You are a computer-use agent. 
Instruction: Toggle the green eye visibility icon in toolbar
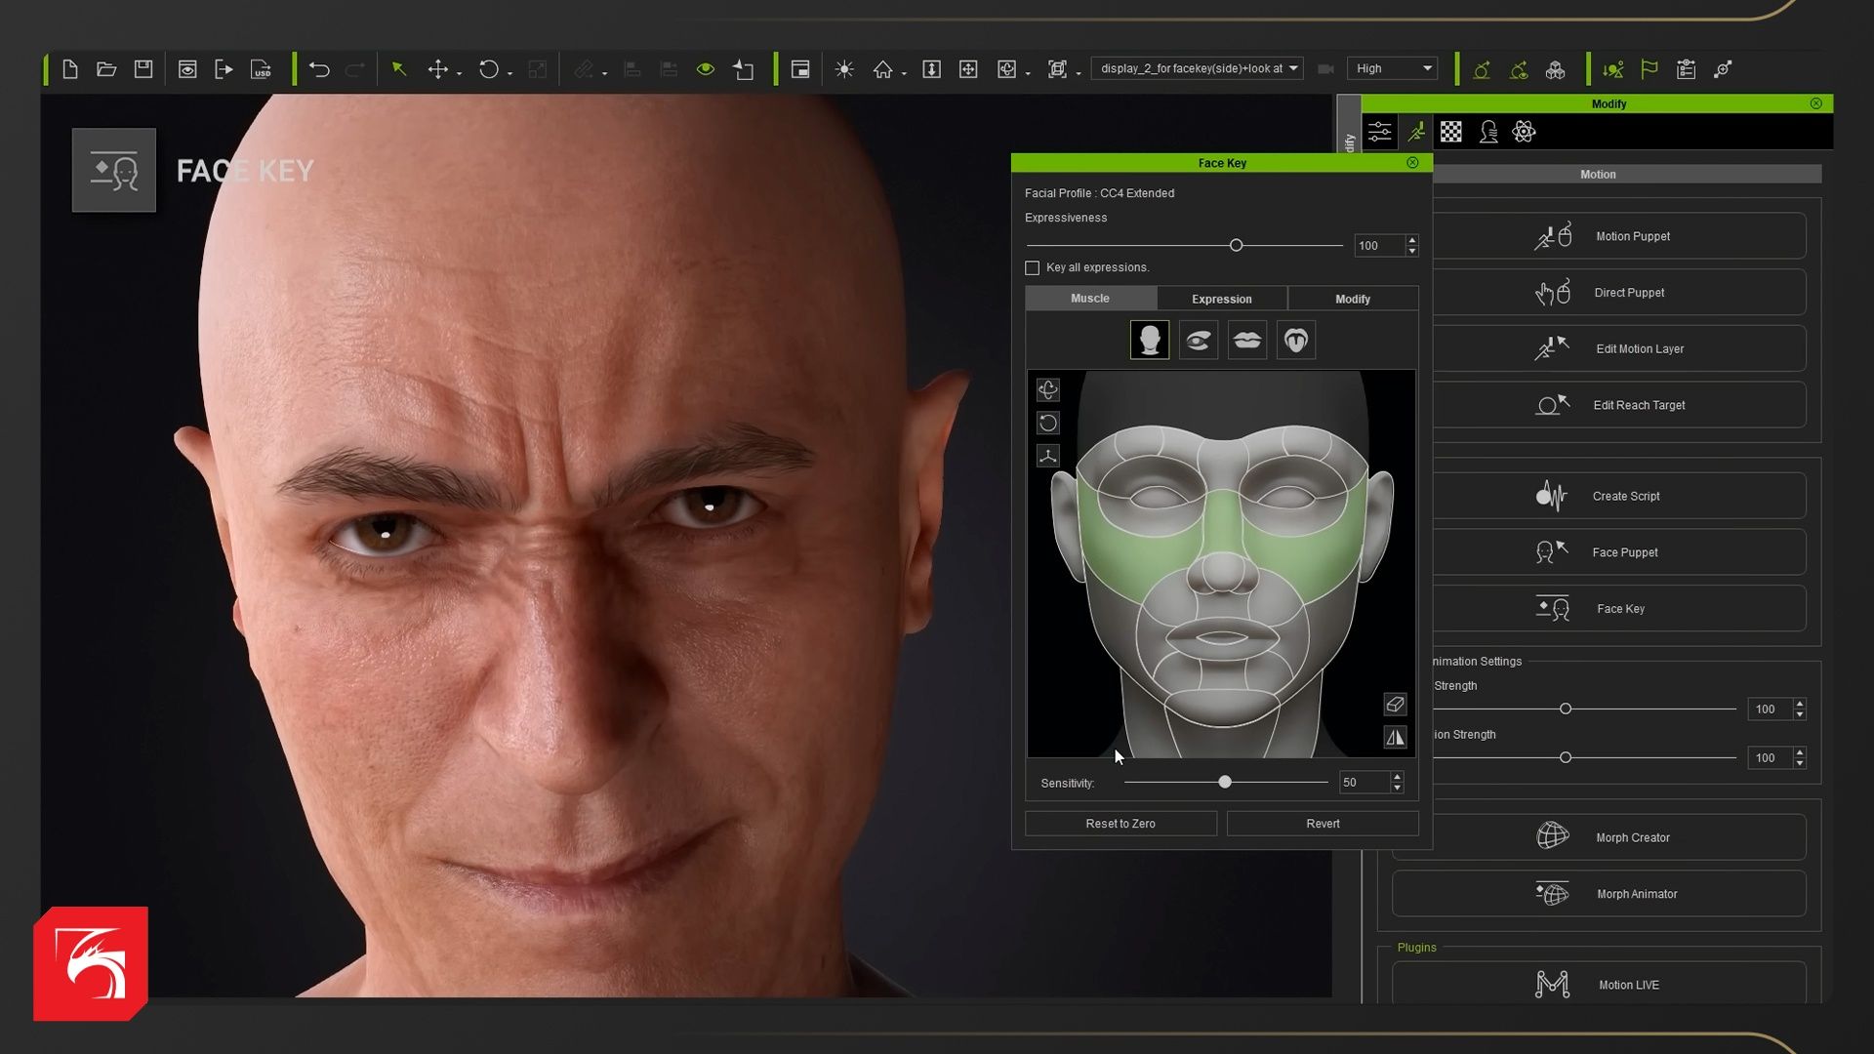point(706,69)
